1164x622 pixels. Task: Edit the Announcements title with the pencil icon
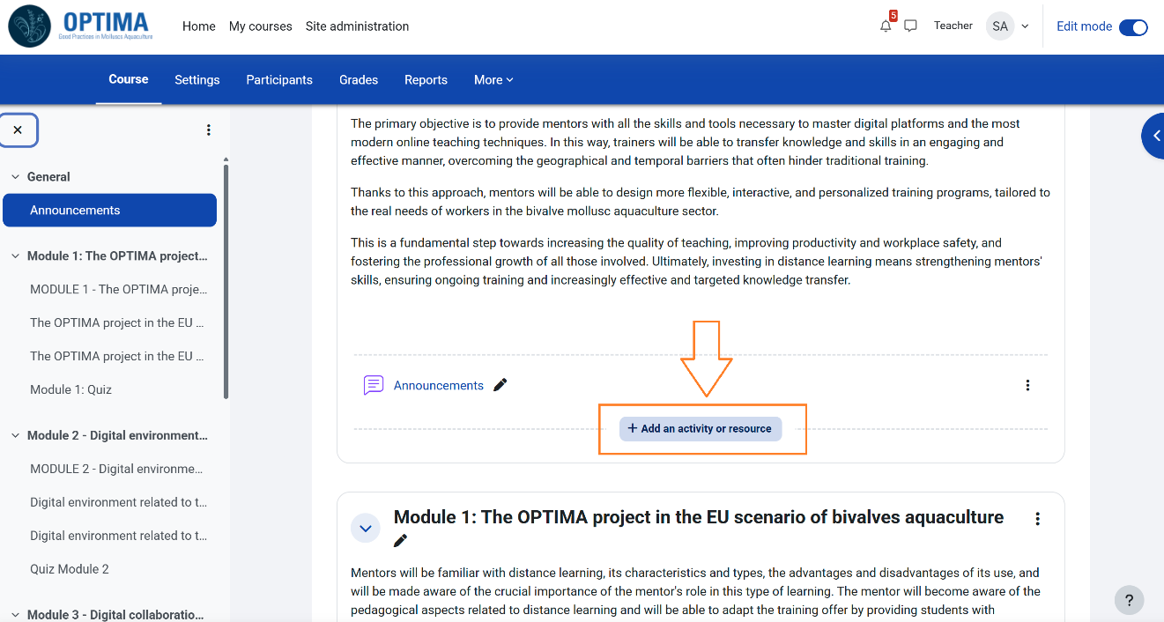click(x=500, y=385)
